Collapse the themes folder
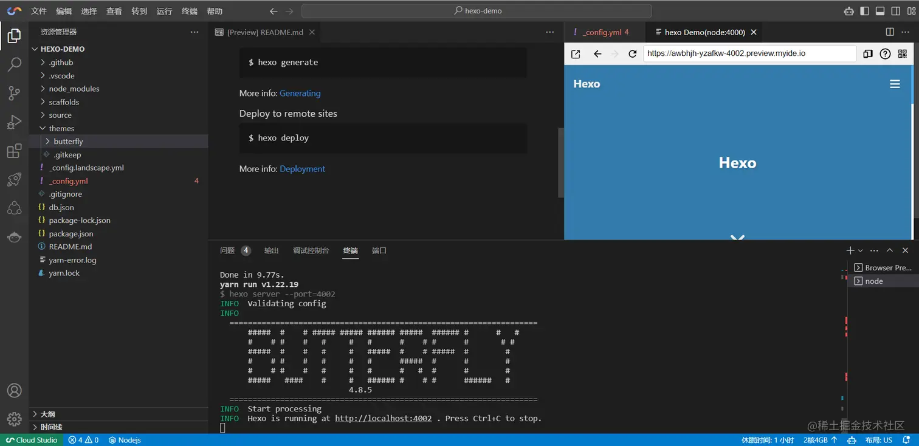The height and width of the screenshot is (446, 919). point(119,128)
